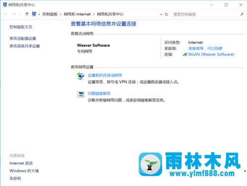Open the address bar history dropdown
The width and height of the screenshot is (247, 186).
click(x=161, y=14)
